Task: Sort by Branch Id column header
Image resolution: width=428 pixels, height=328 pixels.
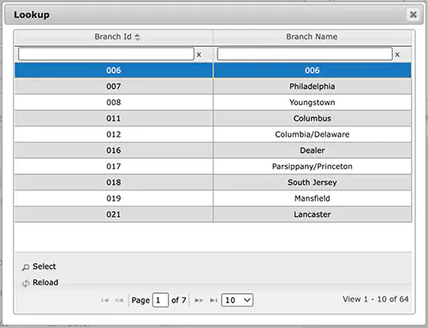Action: pos(114,37)
